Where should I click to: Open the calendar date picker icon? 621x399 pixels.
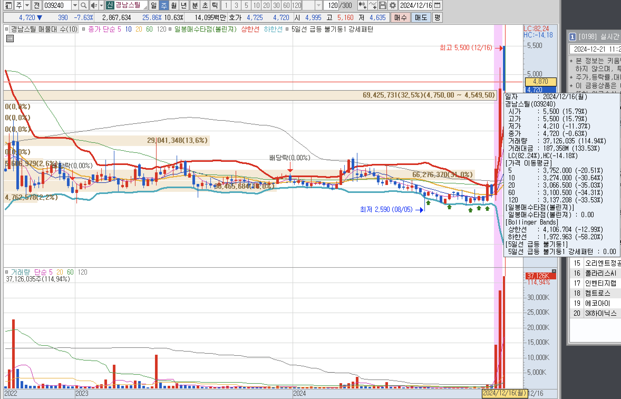[437, 5]
